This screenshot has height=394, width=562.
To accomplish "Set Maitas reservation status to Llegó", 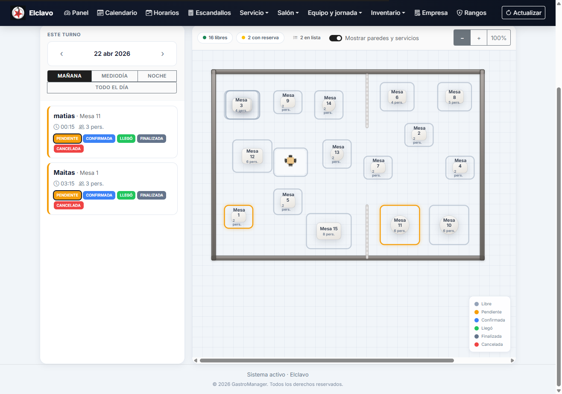I will 126,195.
